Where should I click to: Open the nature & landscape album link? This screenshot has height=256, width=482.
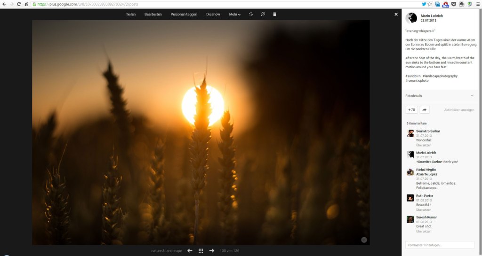pyautogui.click(x=167, y=251)
